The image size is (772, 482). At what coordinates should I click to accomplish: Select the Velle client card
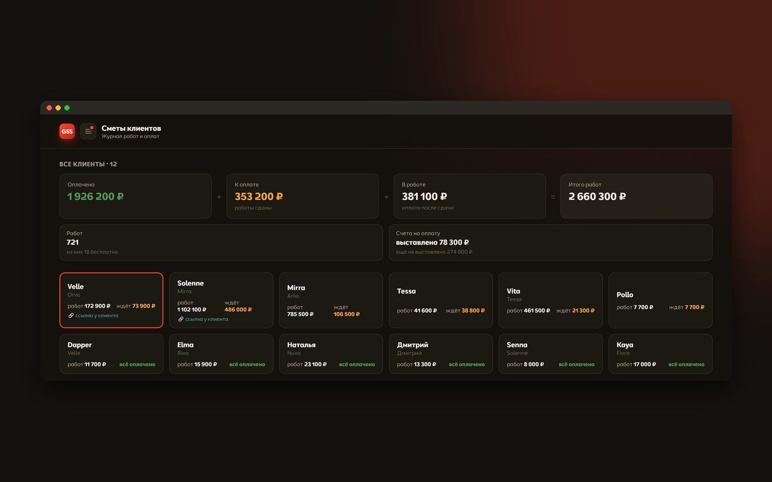point(111,300)
